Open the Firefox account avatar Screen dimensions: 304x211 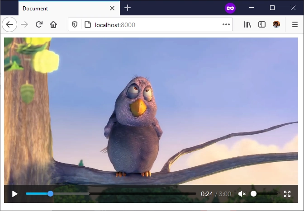pyautogui.click(x=276, y=24)
